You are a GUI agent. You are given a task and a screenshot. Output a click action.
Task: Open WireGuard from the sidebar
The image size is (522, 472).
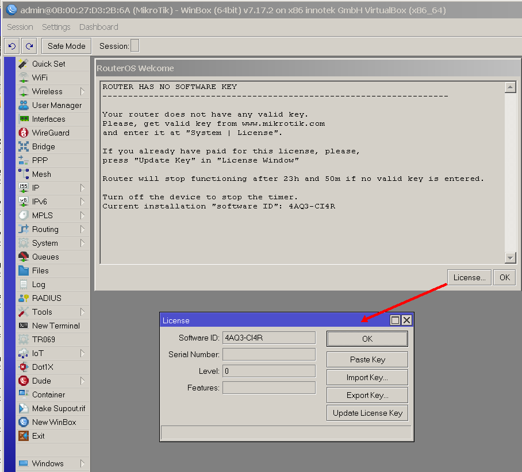pos(24,133)
